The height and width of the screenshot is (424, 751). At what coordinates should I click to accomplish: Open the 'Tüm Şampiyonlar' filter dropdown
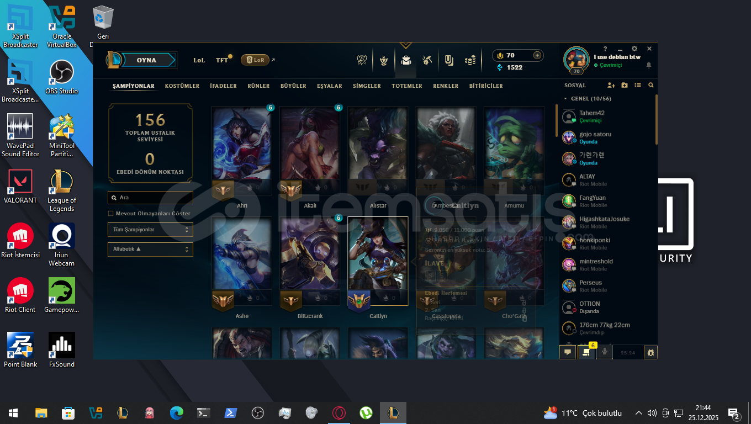(150, 230)
